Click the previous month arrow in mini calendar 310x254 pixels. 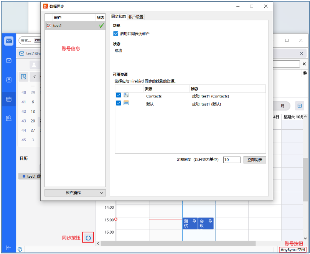pyautogui.click(x=35, y=77)
